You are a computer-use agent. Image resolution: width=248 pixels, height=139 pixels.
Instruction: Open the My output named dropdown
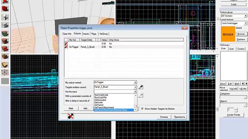(135, 82)
